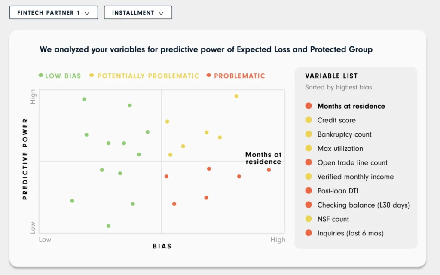
Task: Click the chevron on the INSTALLMENT selector
Action: tap(161, 12)
